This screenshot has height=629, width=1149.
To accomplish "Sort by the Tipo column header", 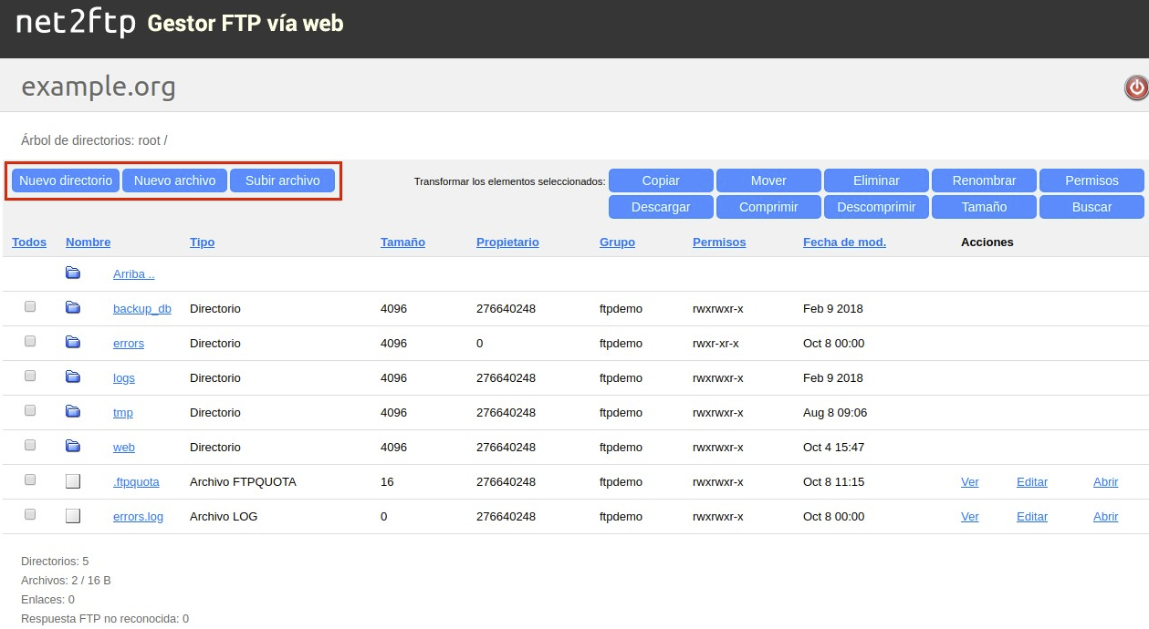I will click(x=203, y=242).
